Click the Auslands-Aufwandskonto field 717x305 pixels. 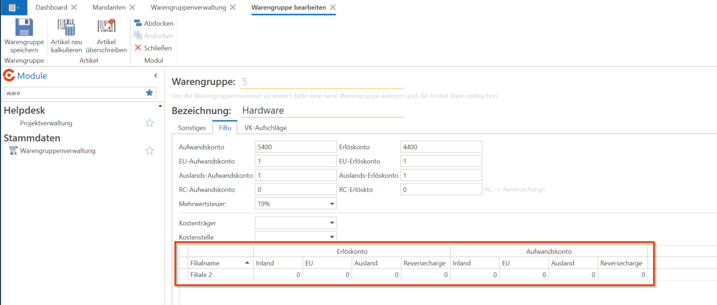tap(296, 175)
